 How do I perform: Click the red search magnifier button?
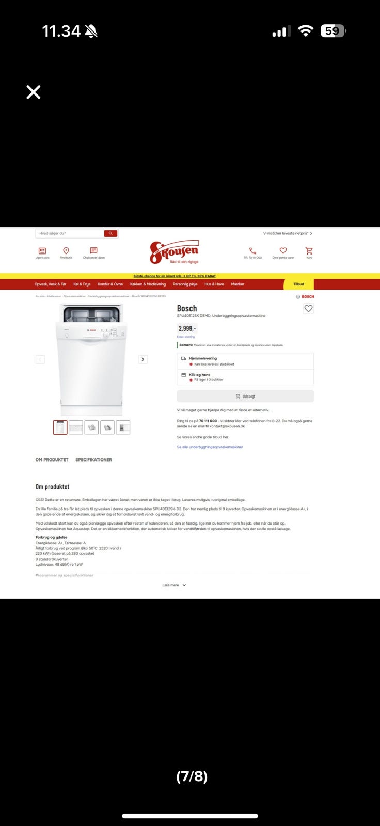point(110,233)
